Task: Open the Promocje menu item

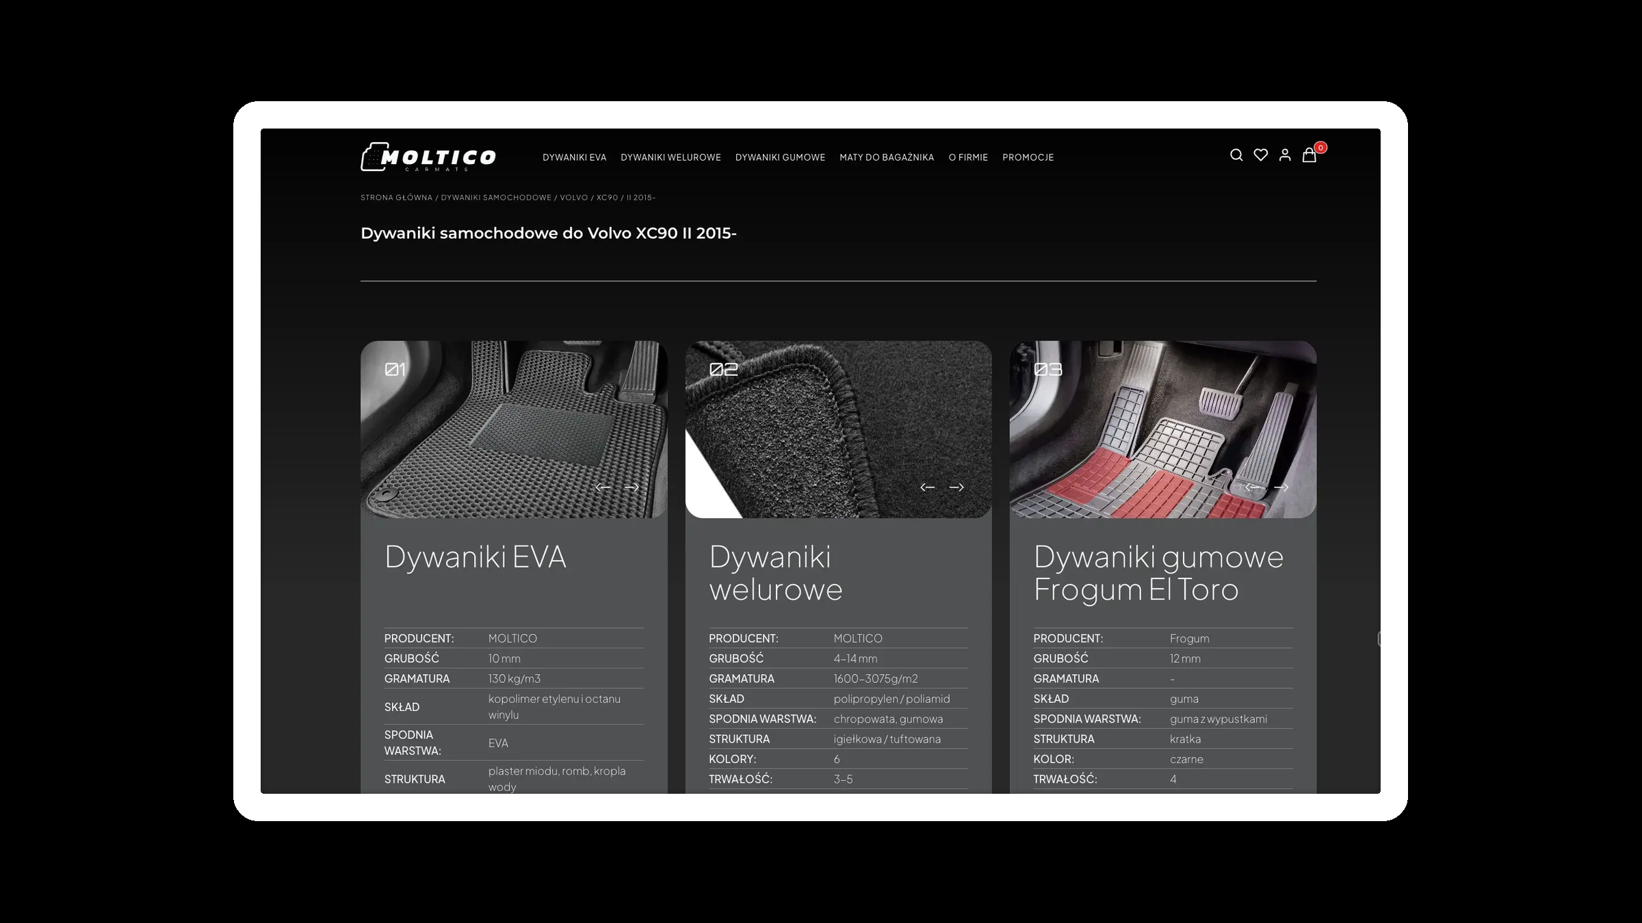Action: 1028,157
